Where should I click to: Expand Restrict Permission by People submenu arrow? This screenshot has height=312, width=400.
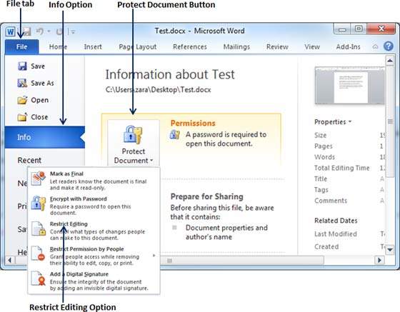154,255
